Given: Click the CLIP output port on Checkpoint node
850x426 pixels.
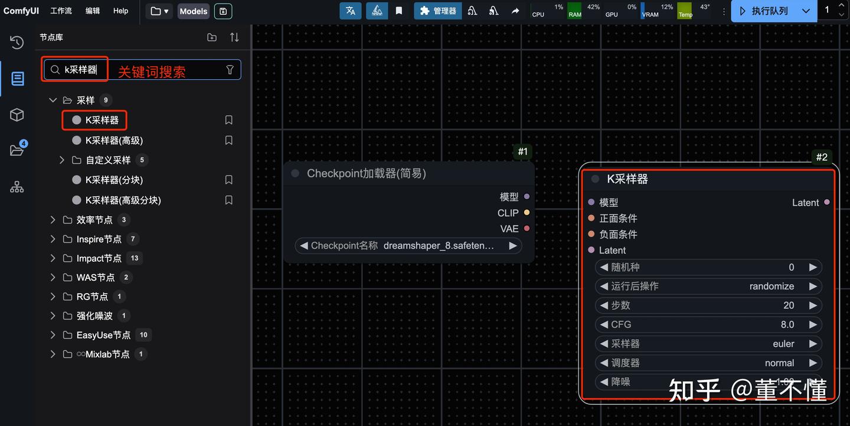Looking at the screenshot, I should point(527,213).
